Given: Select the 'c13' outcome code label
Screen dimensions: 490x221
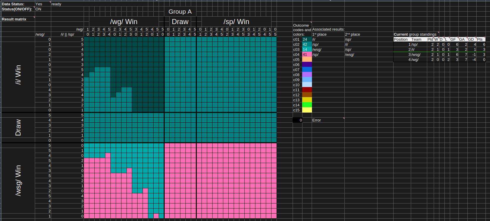Looking at the screenshot, I should (x=296, y=100).
